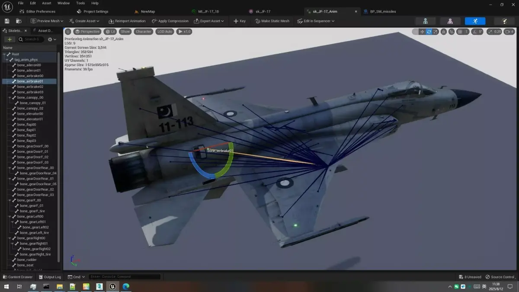Open Export Asset dropdown
519x292 pixels.
click(209, 21)
